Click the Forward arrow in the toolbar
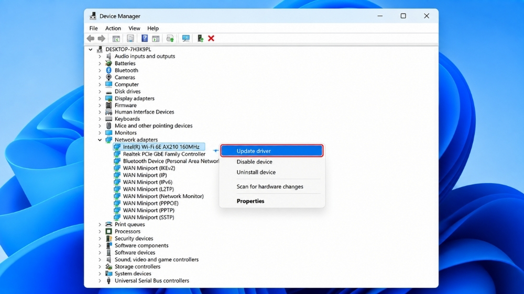 (x=101, y=38)
